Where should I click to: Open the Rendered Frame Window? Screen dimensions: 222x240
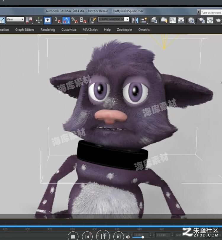(210, 20)
